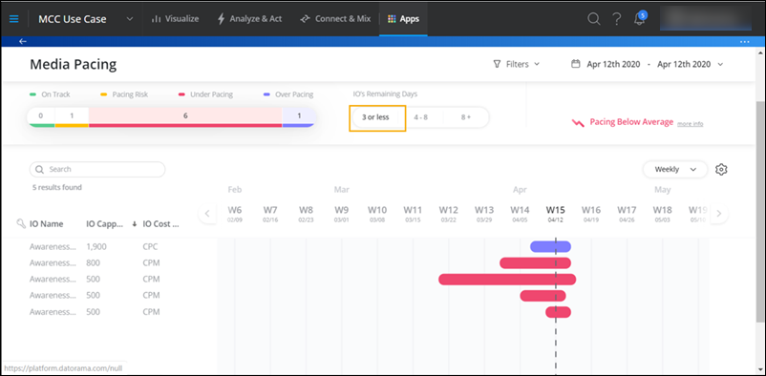Image resolution: width=766 pixels, height=376 pixels.
Task: Click the Media Pacing page title
Action: tap(74, 65)
